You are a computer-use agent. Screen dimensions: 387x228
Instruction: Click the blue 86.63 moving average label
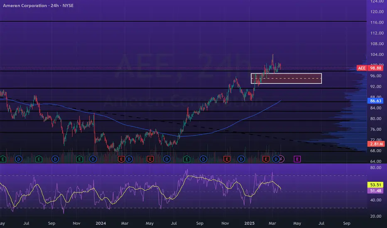(375, 101)
